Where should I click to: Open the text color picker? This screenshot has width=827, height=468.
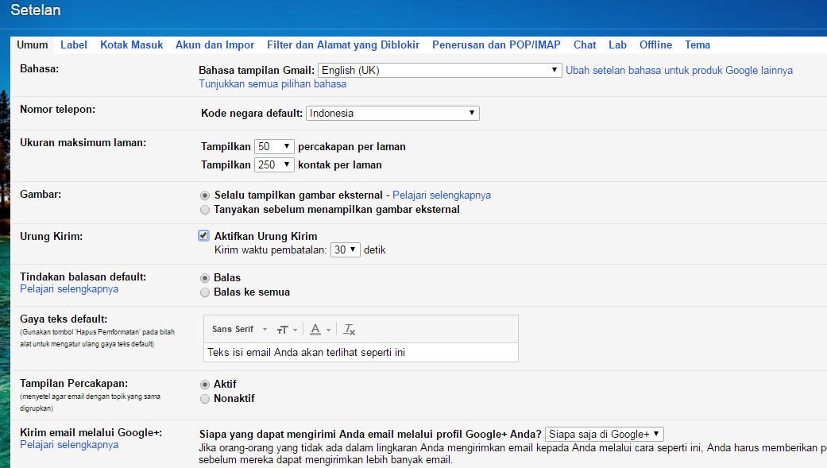click(x=319, y=330)
